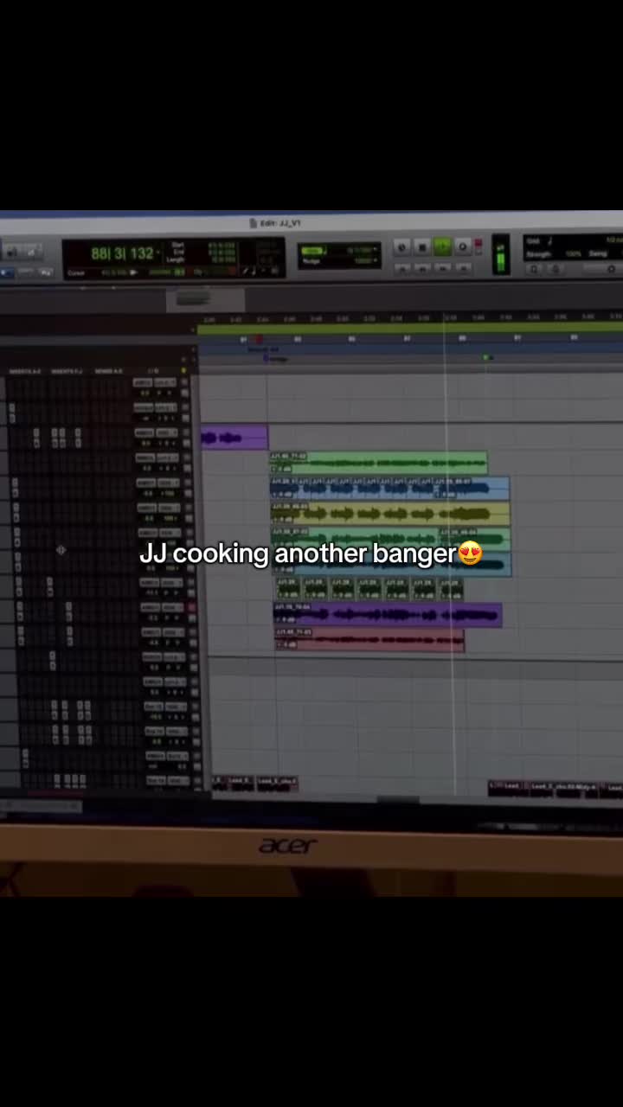Click the Stop button in the transport
Viewport: 623px width, 1107px height.
point(421,247)
